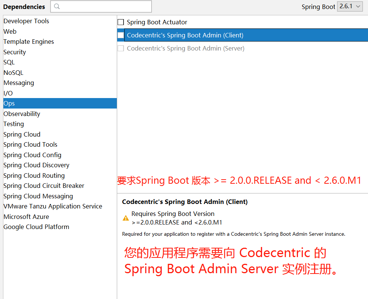The image size is (368, 299).
Task: Select the Messaging category
Action: (x=19, y=83)
